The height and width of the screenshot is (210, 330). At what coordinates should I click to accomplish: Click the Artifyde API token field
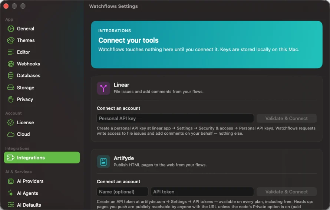click(x=202, y=192)
